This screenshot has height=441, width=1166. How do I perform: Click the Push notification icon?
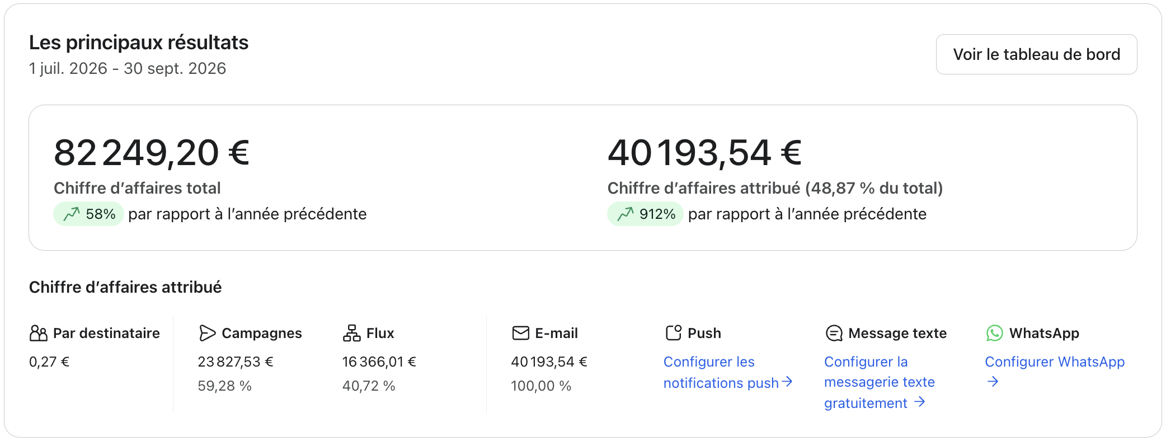pos(674,334)
